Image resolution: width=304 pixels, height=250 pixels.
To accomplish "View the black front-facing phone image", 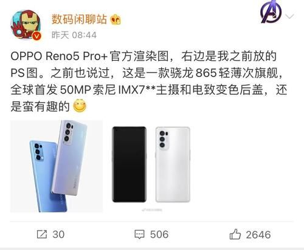I will [129, 164].
